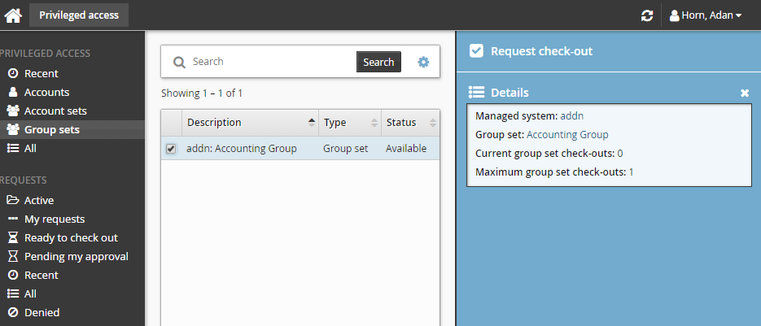
Task: Click the magnifier icon in search box
Action: click(x=178, y=62)
